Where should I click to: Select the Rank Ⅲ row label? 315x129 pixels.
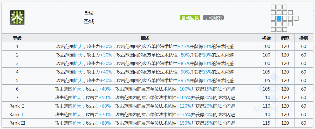click(17, 123)
